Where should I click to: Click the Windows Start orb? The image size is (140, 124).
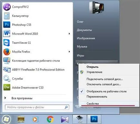[x=6, y=119]
